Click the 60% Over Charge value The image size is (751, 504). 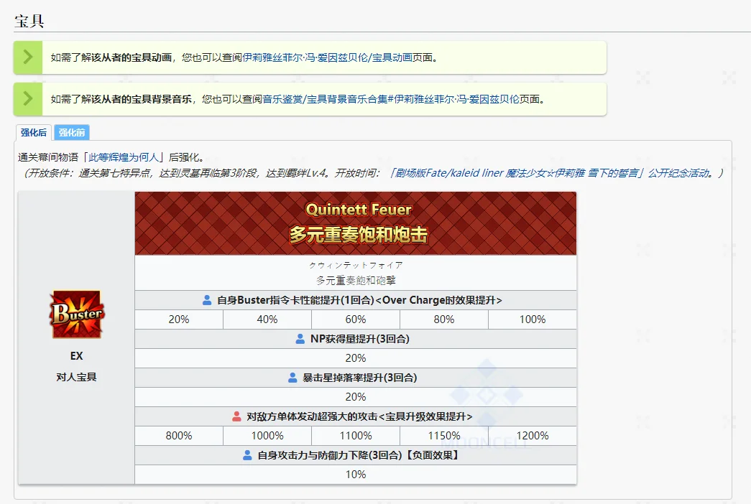click(356, 319)
